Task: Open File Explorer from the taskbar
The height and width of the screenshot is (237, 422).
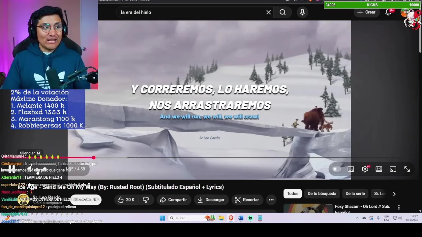Action: click(221, 218)
